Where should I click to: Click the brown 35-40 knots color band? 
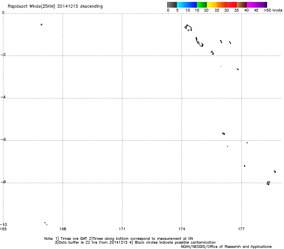[x=242, y=5]
